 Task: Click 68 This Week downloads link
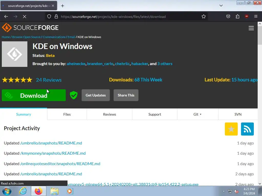click(148, 80)
